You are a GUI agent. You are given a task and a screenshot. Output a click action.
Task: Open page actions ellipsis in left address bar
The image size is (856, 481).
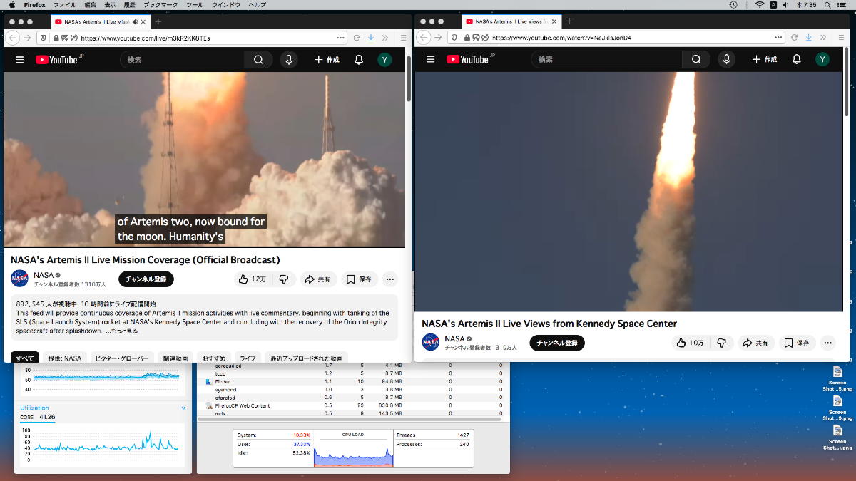[340, 38]
